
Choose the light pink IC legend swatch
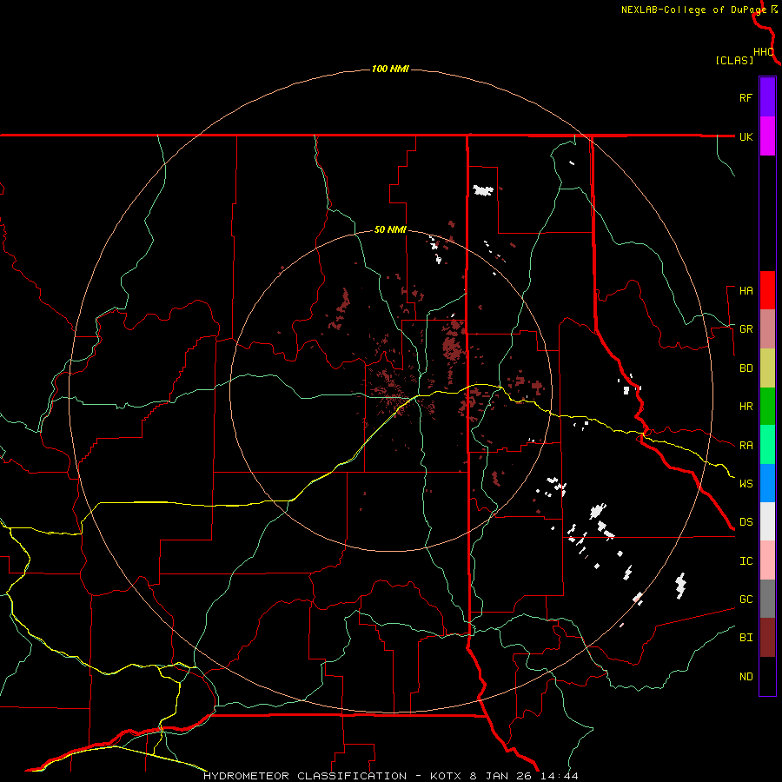pyautogui.click(x=767, y=560)
